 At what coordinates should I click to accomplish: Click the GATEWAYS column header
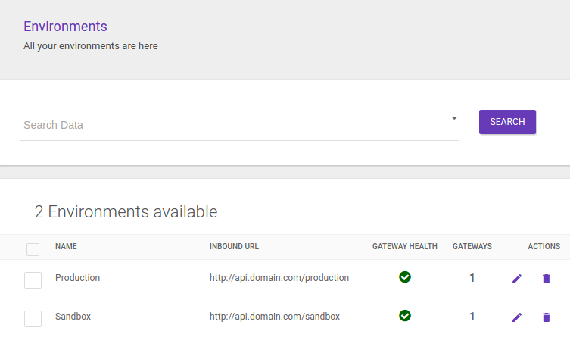[x=472, y=247]
